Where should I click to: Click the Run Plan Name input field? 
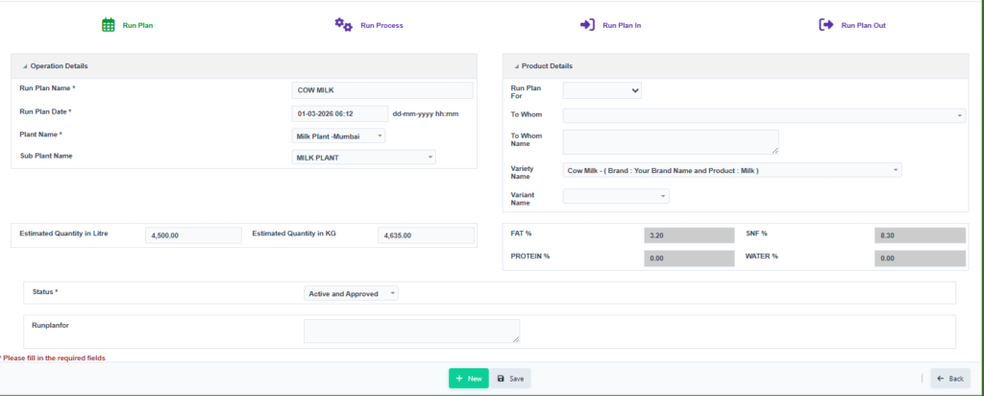[x=382, y=90]
